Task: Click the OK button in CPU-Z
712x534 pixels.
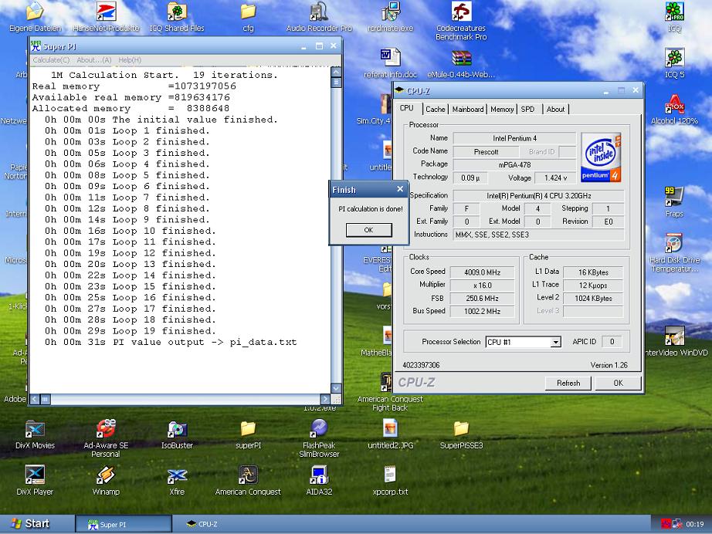Action: pyautogui.click(x=618, y=383)
